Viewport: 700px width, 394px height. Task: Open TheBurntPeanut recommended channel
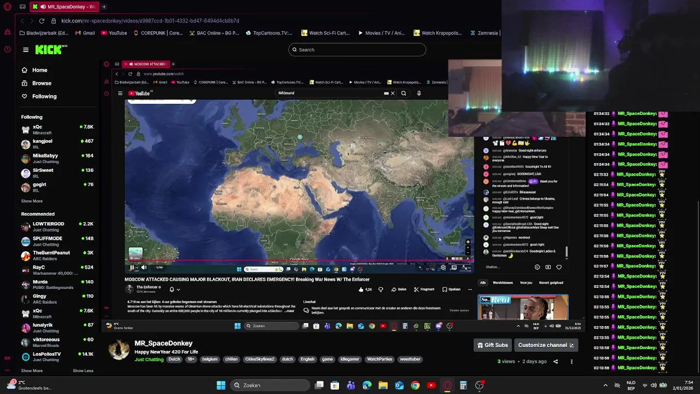57,256
